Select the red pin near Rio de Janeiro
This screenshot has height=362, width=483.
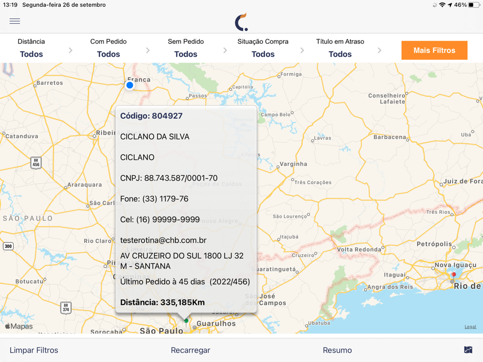tap(454, 275)
